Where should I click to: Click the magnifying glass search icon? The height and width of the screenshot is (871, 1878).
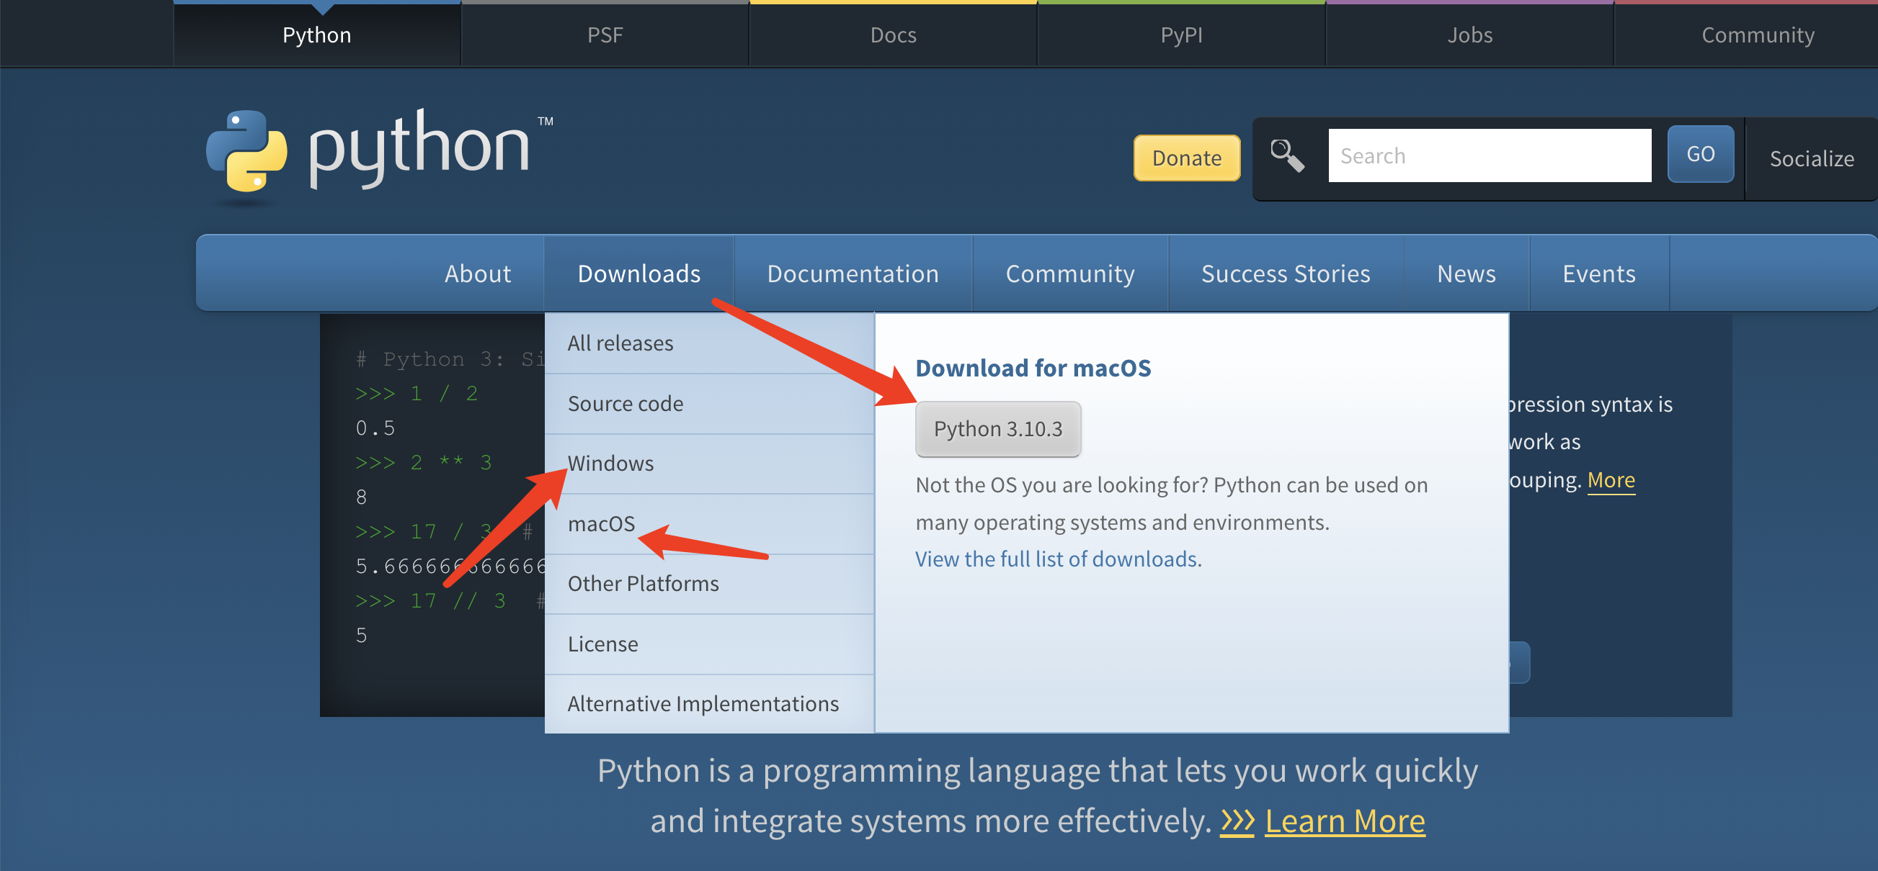tap(1287, 155)
